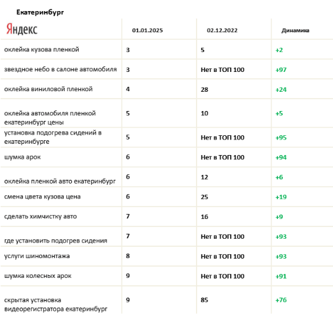Image resolution: width=333 pixels, height=320 pixels.
Task: Click установка подогрева сидений в екатеринбурге
Action: (53, 137)
